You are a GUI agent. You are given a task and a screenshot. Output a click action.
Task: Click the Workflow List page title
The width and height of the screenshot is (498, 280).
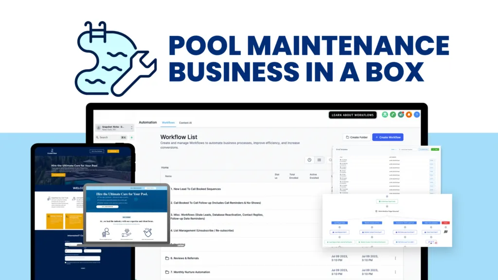pyautogui.click(x=179, y=137)
